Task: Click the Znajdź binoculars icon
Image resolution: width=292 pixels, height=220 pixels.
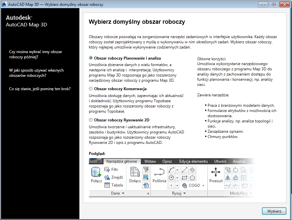Action: [x=107, y=177]
